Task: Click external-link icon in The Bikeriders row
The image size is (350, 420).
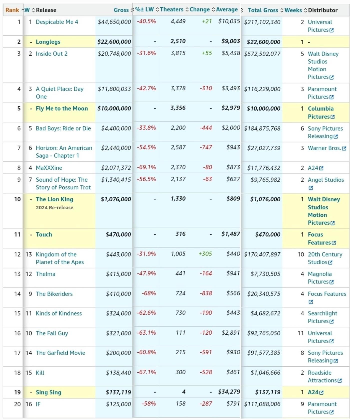Action: (311, 302)
